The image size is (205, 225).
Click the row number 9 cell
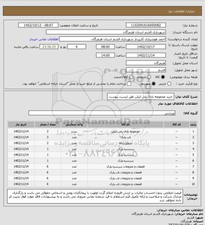click(193, 178)
